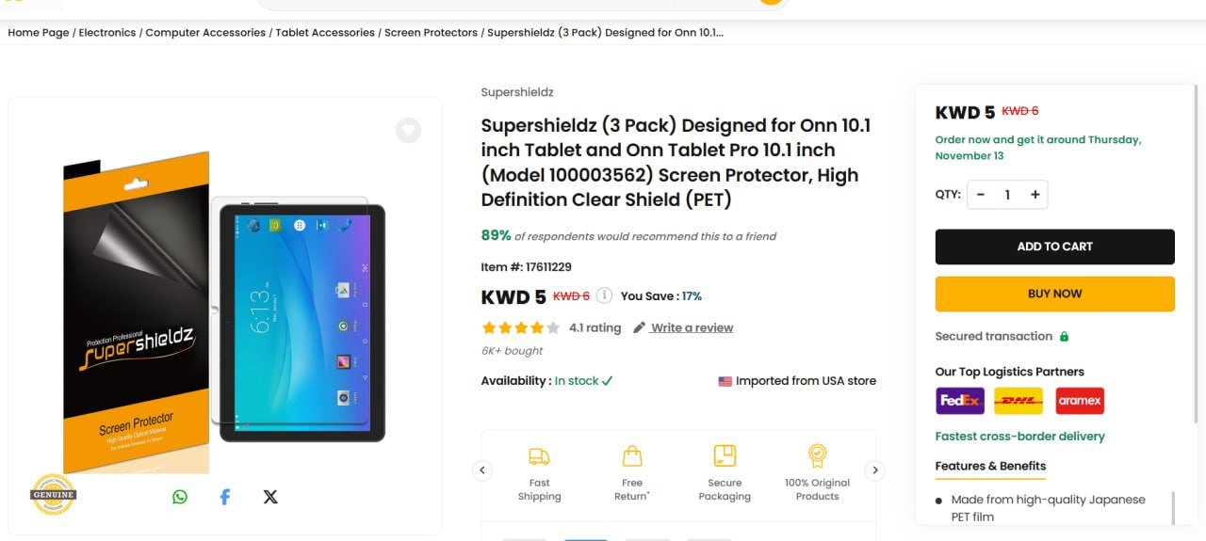This screenshot has height=541, width=1206.
Task: Click the price info circle icon
Action: 605,295
